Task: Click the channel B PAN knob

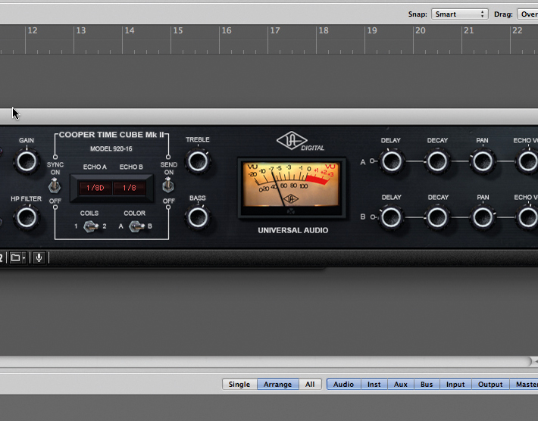Action: tap(483, 217)
